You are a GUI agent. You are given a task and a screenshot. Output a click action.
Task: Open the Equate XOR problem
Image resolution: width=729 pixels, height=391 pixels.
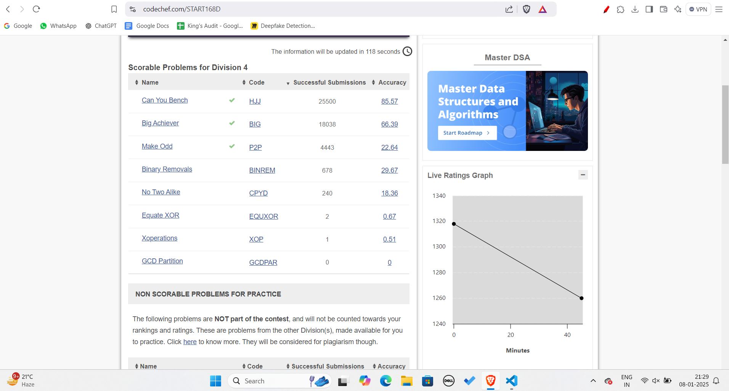[x=161, y=215]
